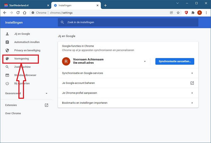The width and height of the screenshot is (211, 143).
Task: Click external link icon for Google-account beheren
Action: click(x=192, y=83)
